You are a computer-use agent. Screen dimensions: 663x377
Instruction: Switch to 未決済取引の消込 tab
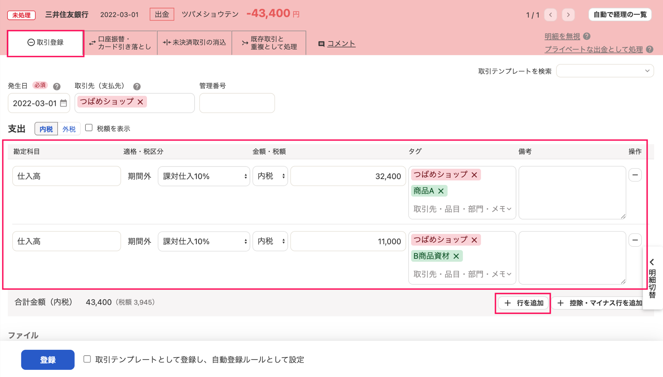(x=195, y=43)
